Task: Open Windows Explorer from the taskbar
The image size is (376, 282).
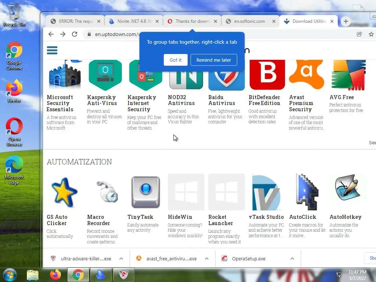Action: (x=33, y=275)
